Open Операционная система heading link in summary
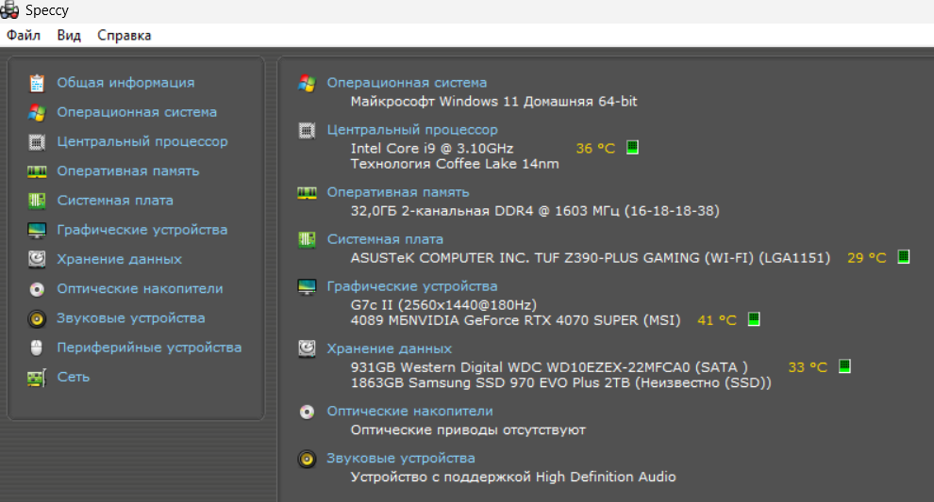Screen dimensions: 934x502 point(407,83)
